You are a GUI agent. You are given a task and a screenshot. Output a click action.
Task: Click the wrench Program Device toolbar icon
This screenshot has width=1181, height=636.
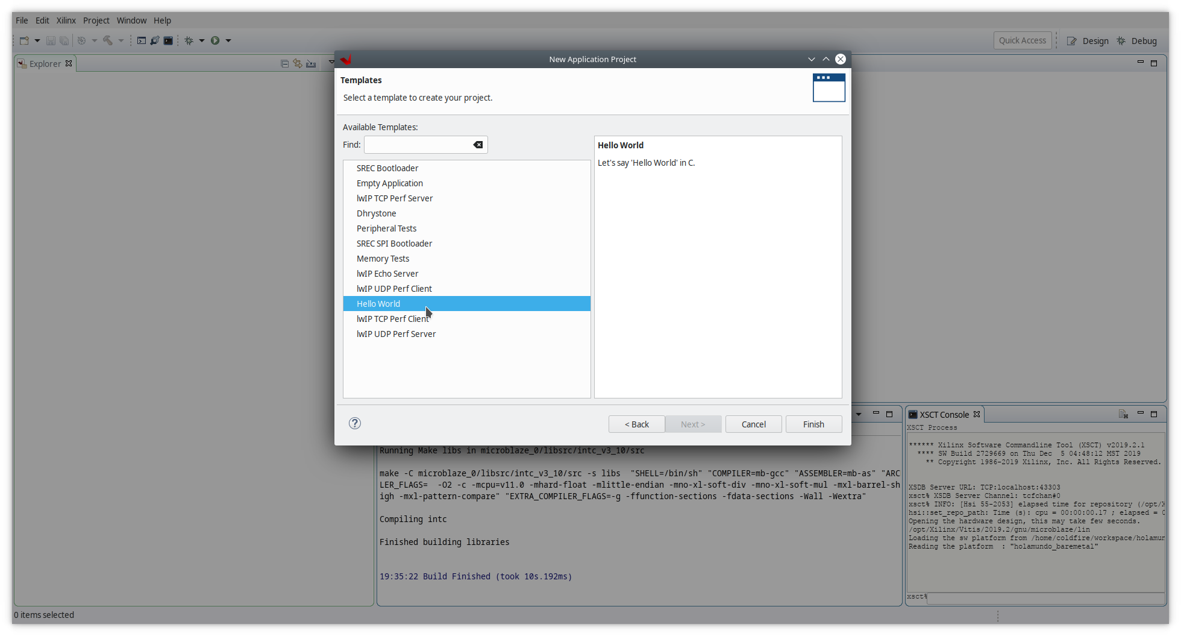[155, 40]
